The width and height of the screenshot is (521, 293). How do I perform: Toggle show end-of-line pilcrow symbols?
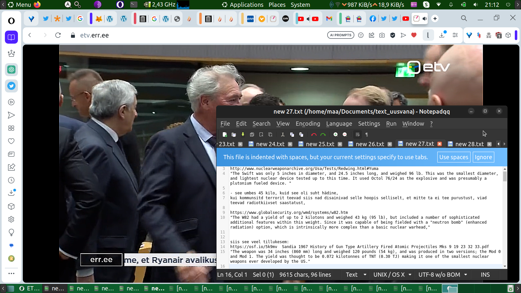(367, 134)
